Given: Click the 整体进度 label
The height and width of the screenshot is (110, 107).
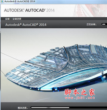Looking at the screenshot, I should tap(23, 108).
